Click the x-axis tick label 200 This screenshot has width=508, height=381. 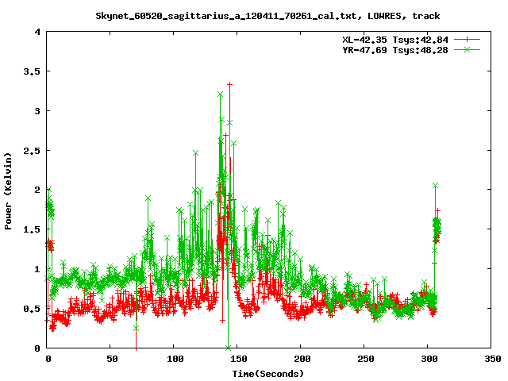coord(302,359)
